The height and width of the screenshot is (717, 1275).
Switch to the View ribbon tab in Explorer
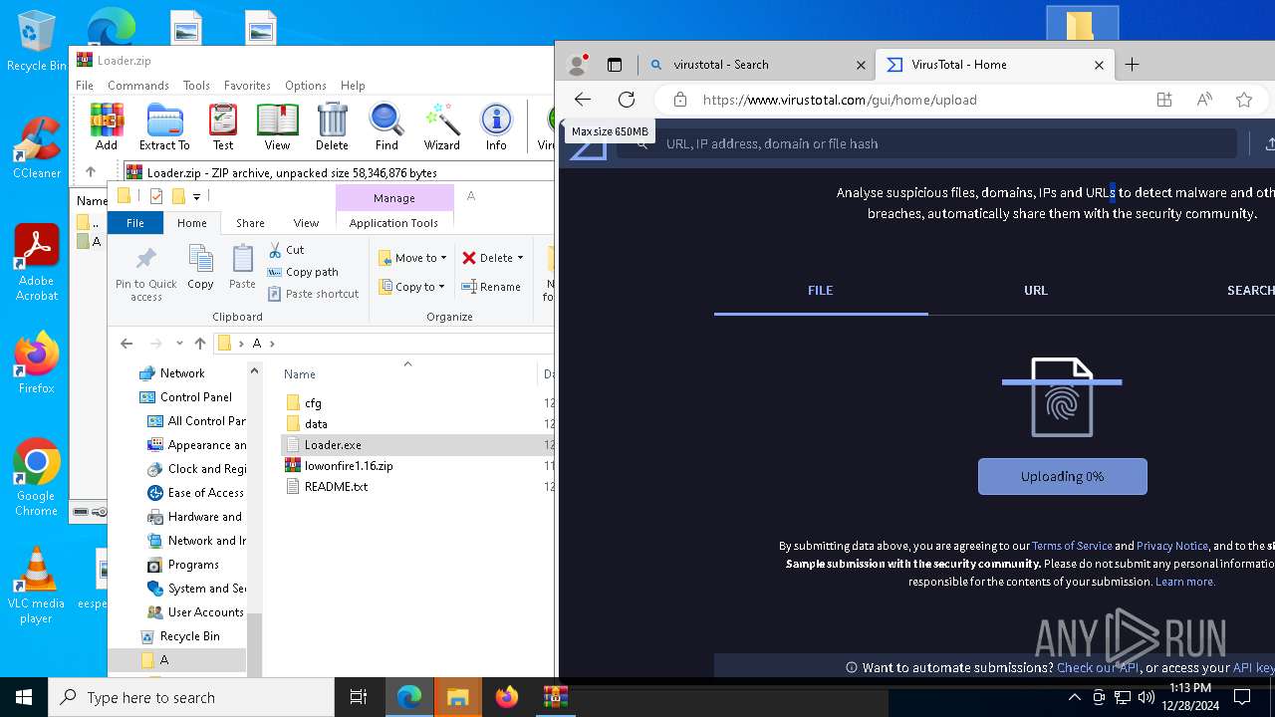306,223
